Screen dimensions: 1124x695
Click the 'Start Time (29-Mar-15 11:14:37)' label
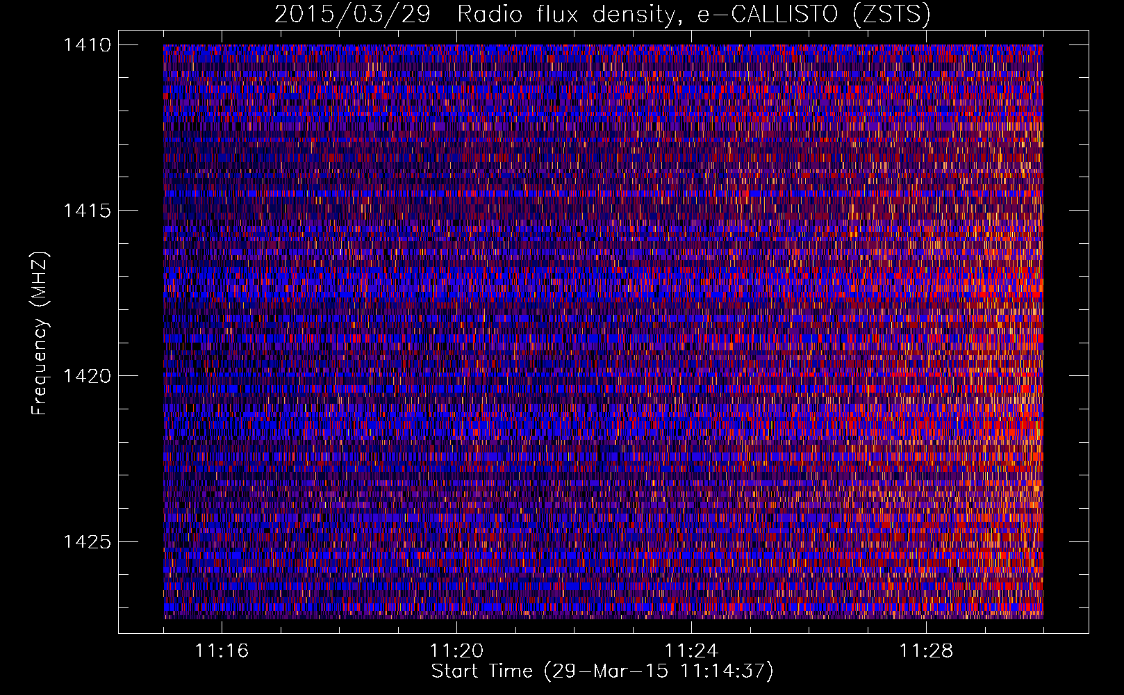(x=602, y=671)
